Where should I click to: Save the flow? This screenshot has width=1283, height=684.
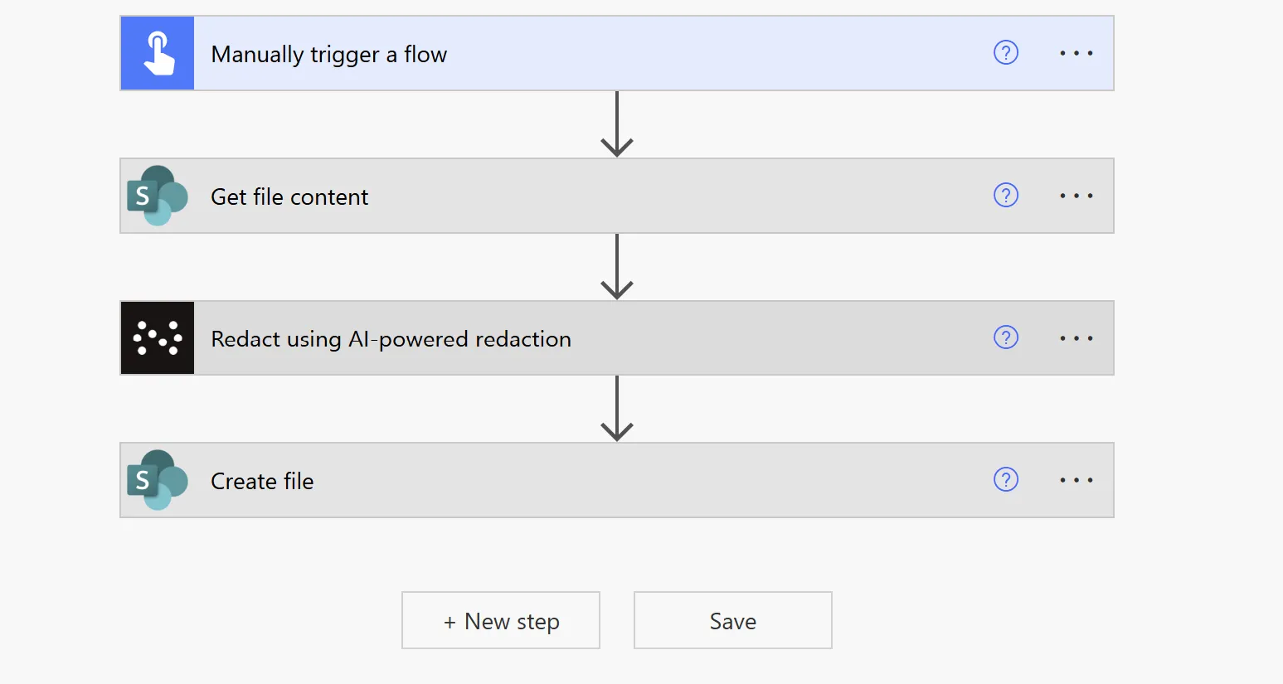click(x=732, y=620)
